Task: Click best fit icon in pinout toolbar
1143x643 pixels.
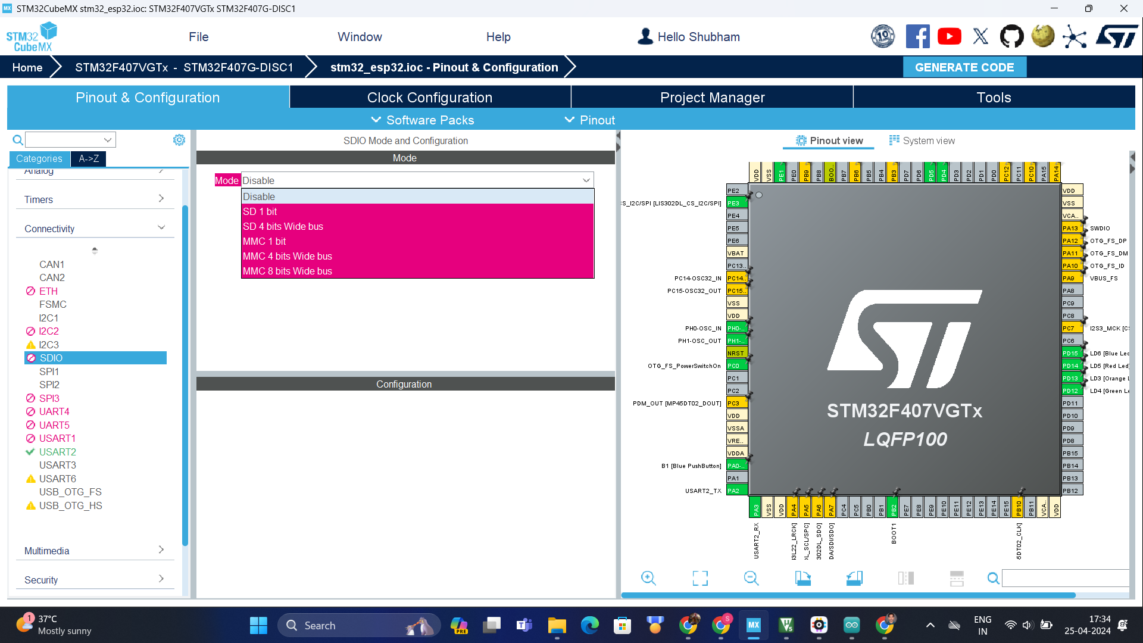Action: coord(700,578)
